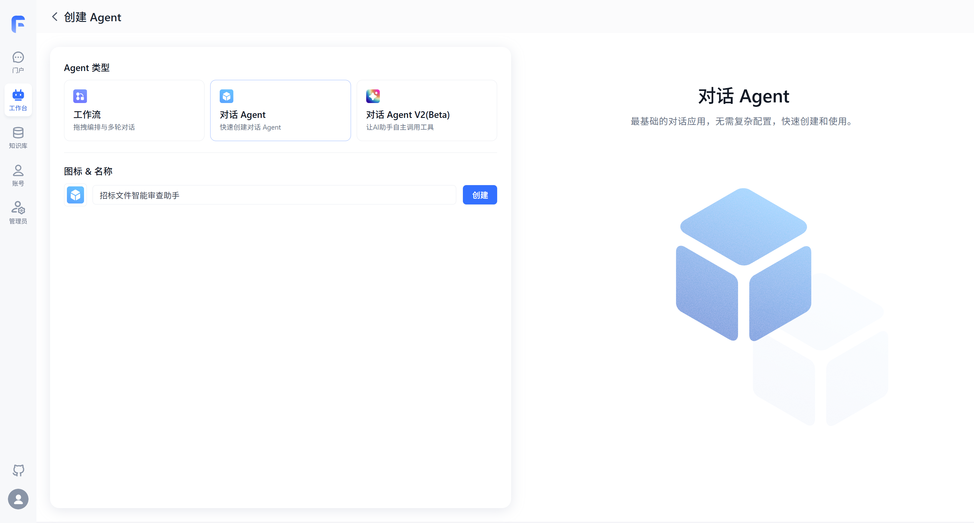Select the 工作台 robot icon

18,95
